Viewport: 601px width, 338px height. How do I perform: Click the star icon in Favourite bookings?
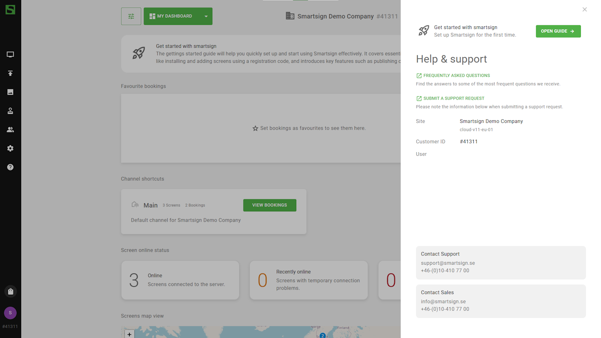[x=255, y=128]
